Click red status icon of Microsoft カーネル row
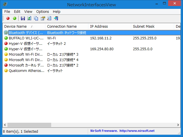 pos(6,65)
